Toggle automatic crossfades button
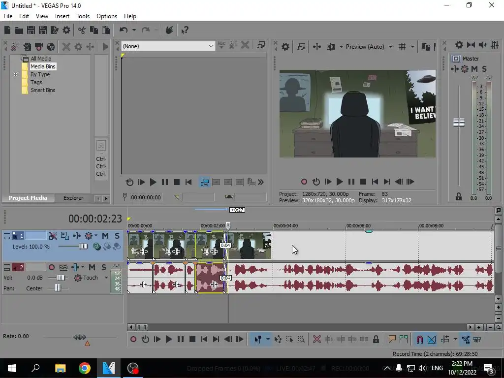The width and height of the screenshot is (504, 378). (431, 340)
